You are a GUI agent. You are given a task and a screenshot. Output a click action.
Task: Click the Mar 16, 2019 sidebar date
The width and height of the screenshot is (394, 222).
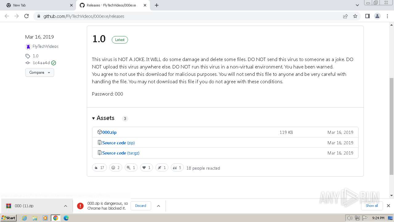[39, 37]
